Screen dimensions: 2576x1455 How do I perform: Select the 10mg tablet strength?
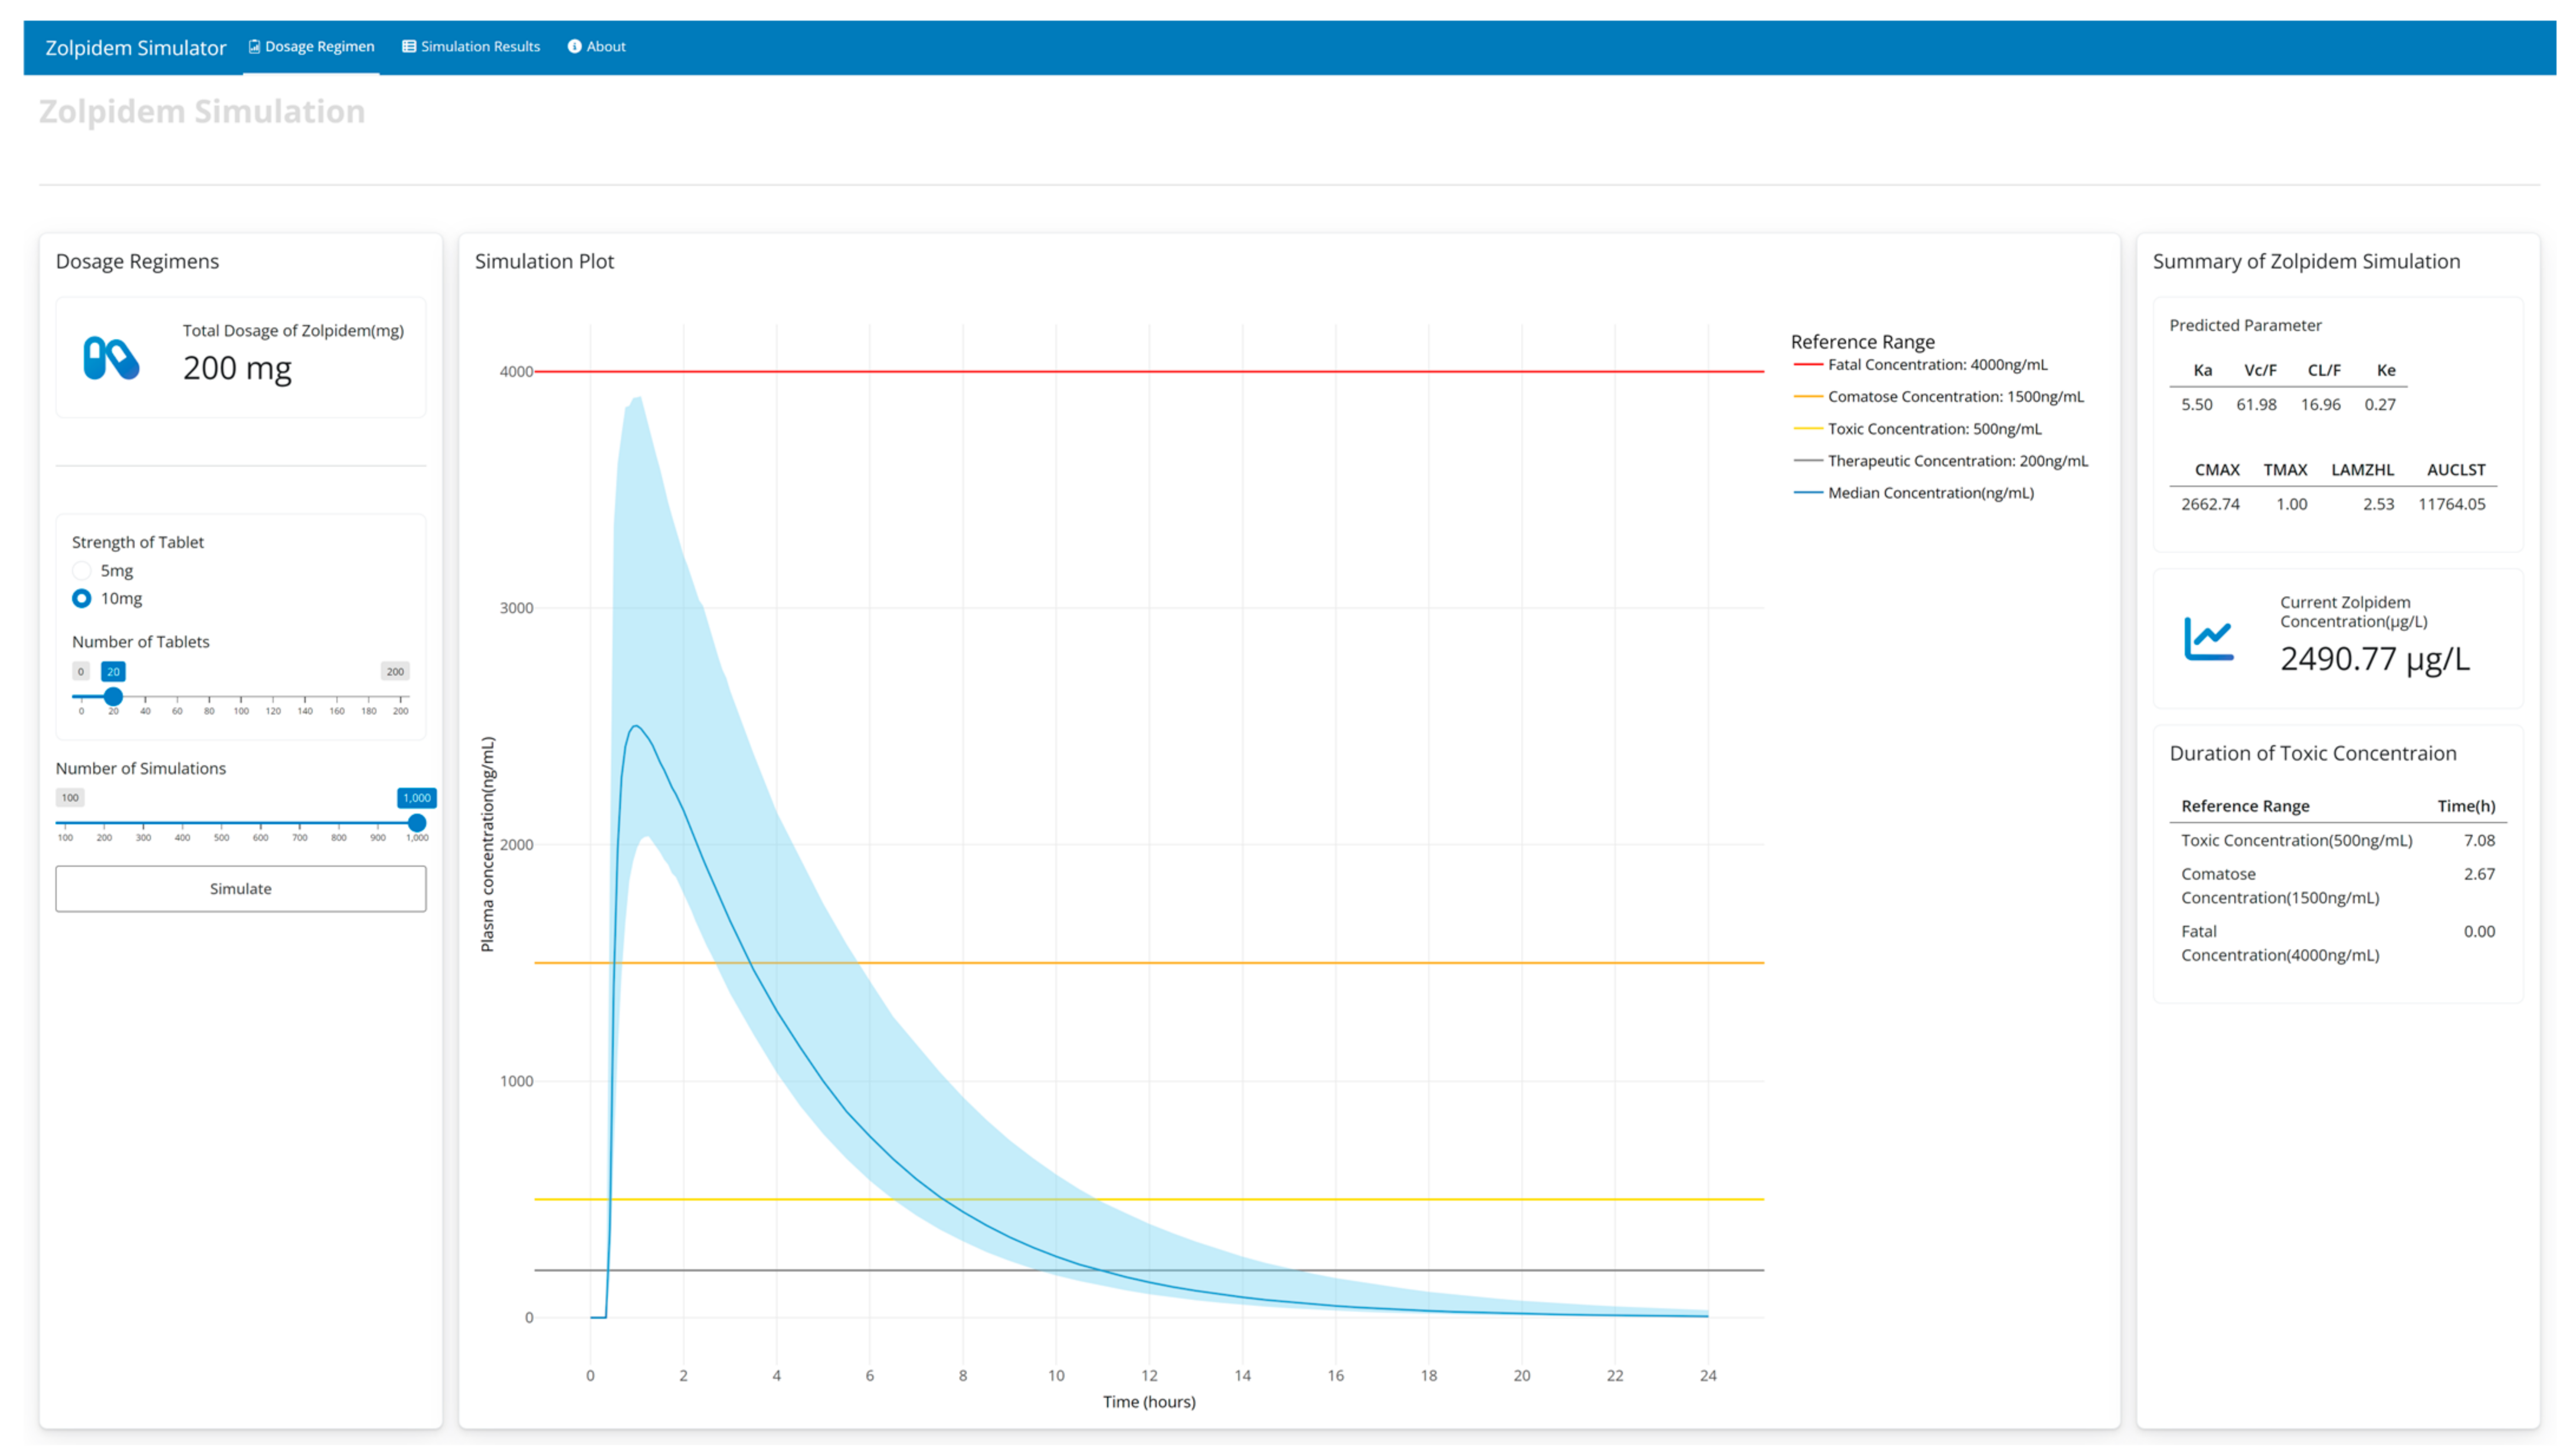[x=82, y=599]
